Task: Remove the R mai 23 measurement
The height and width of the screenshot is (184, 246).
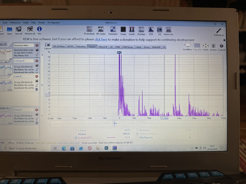Action: (37, 110)
